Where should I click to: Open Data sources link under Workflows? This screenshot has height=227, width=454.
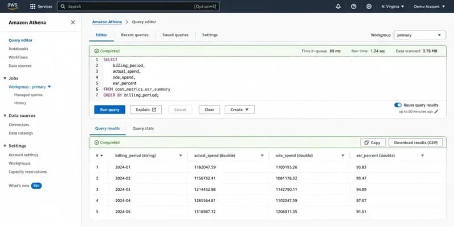click(x=20, y=66)
